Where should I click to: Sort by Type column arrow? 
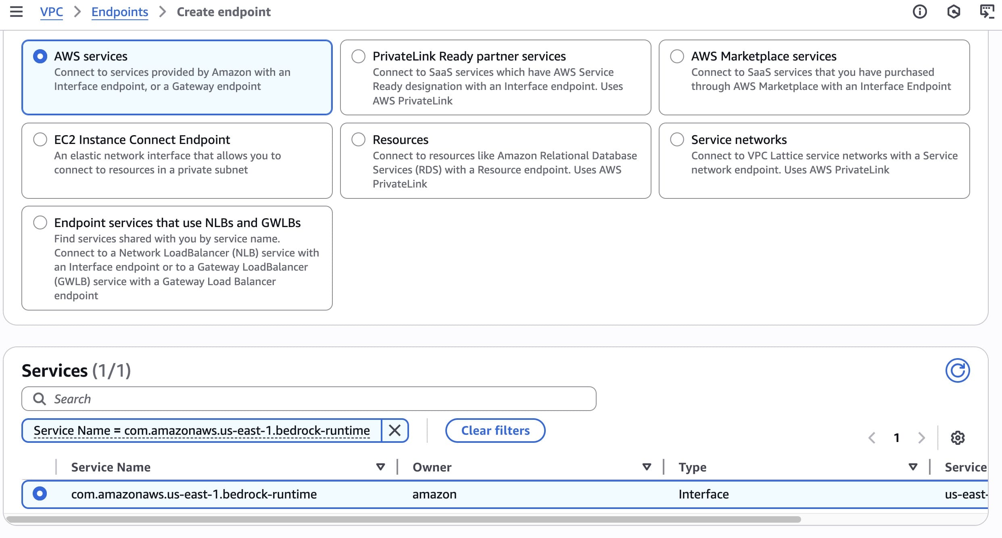(x=913, y=467)
